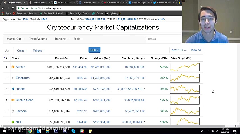Click the volume speaker tray icon
240x134 pixels.
pos(213,131)
